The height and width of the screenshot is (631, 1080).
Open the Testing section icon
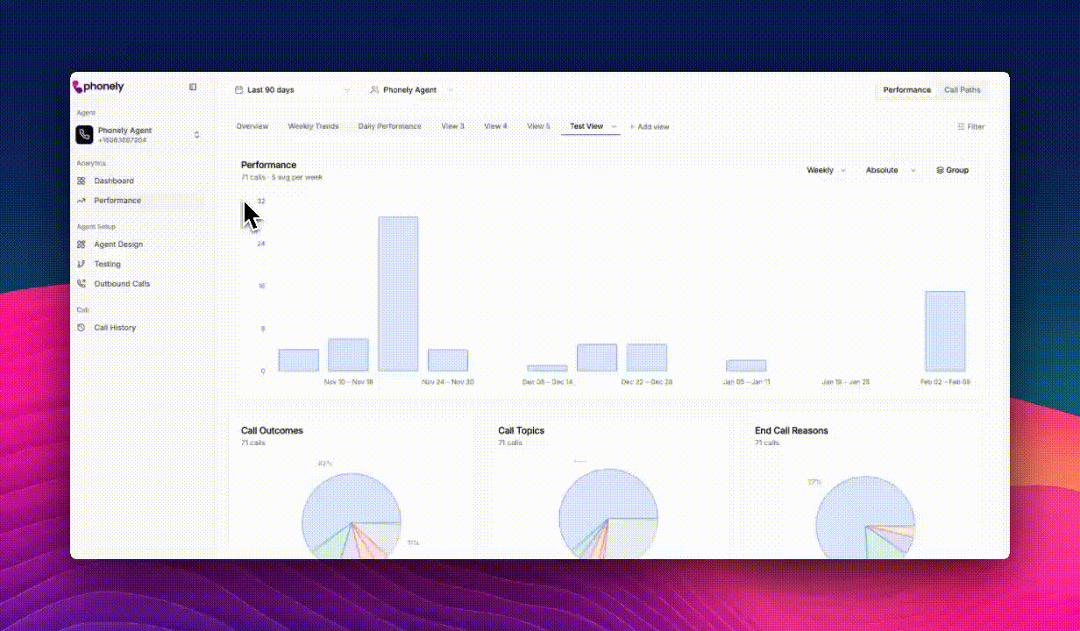coord(82,264)
